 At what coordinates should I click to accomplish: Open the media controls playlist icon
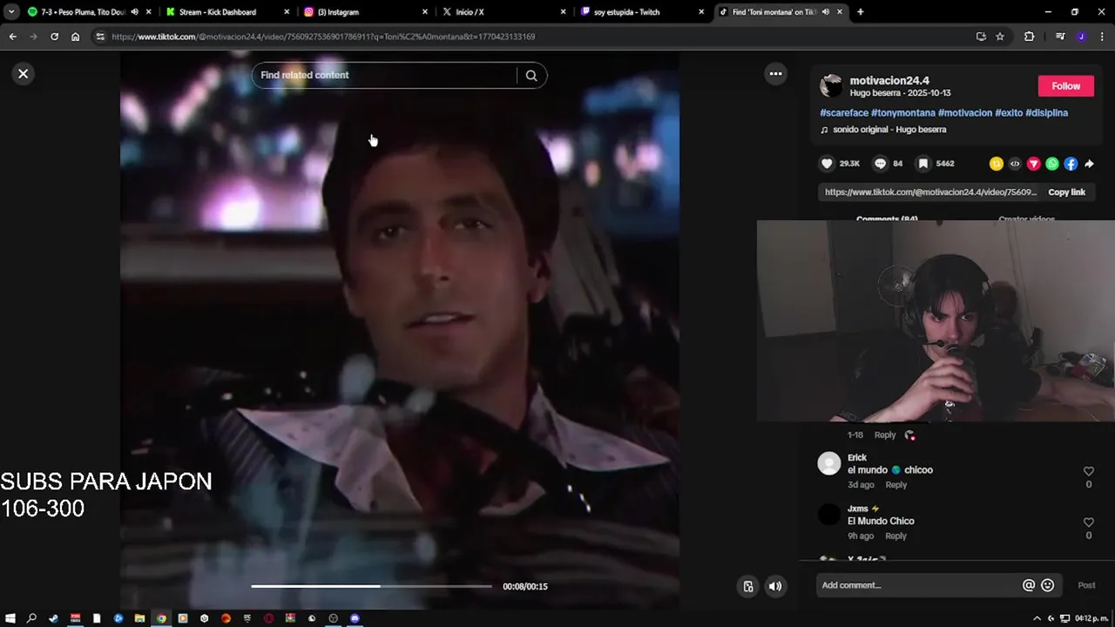pos(1060,37)
